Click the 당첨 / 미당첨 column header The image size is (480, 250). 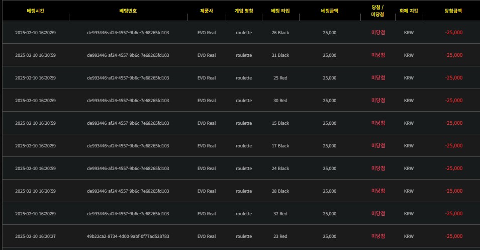(377, 11)
